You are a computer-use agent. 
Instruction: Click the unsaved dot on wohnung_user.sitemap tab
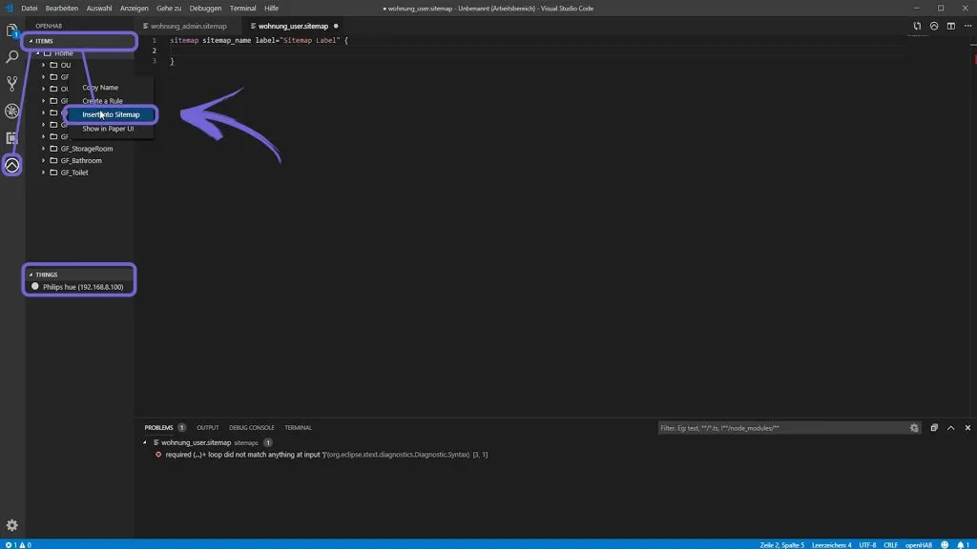pyautogui.click(x=336, y=26)
